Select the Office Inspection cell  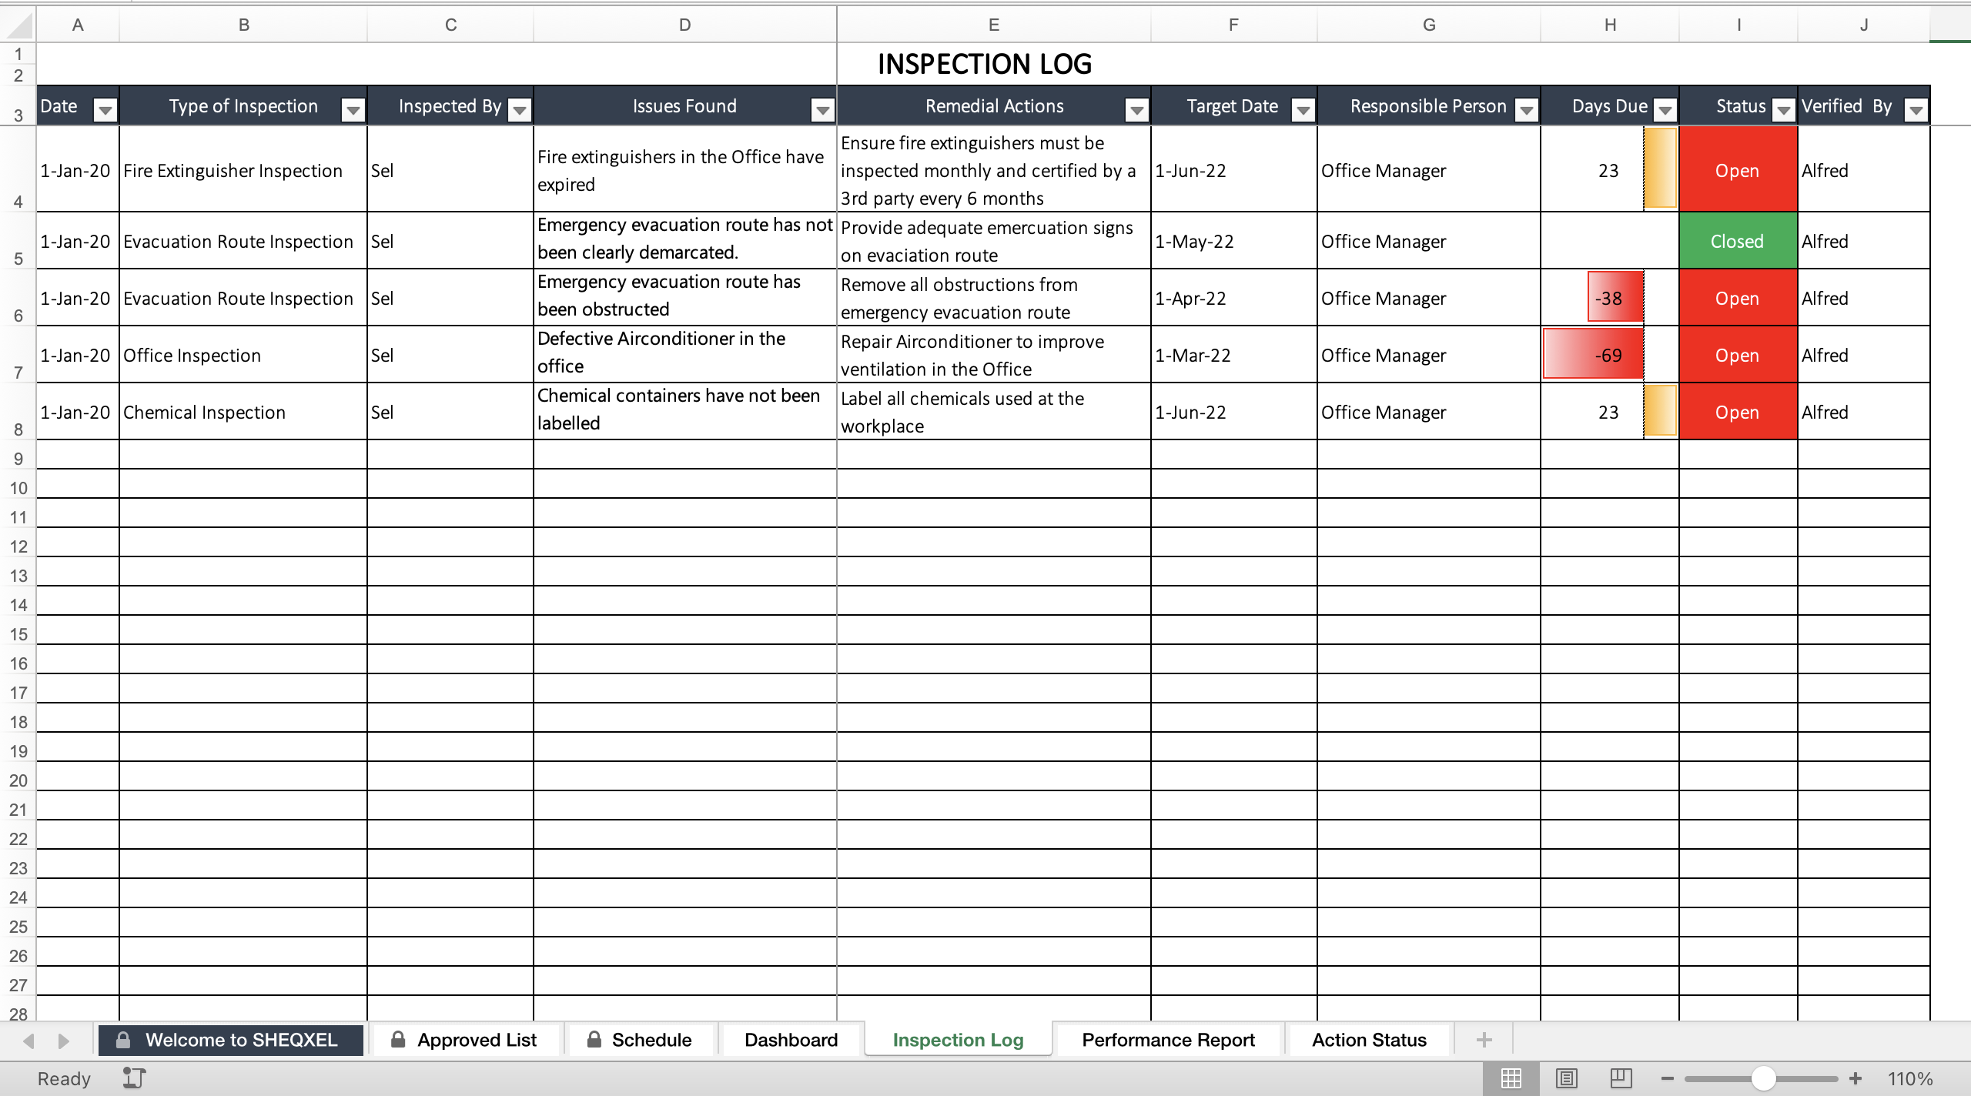[243, 355]
